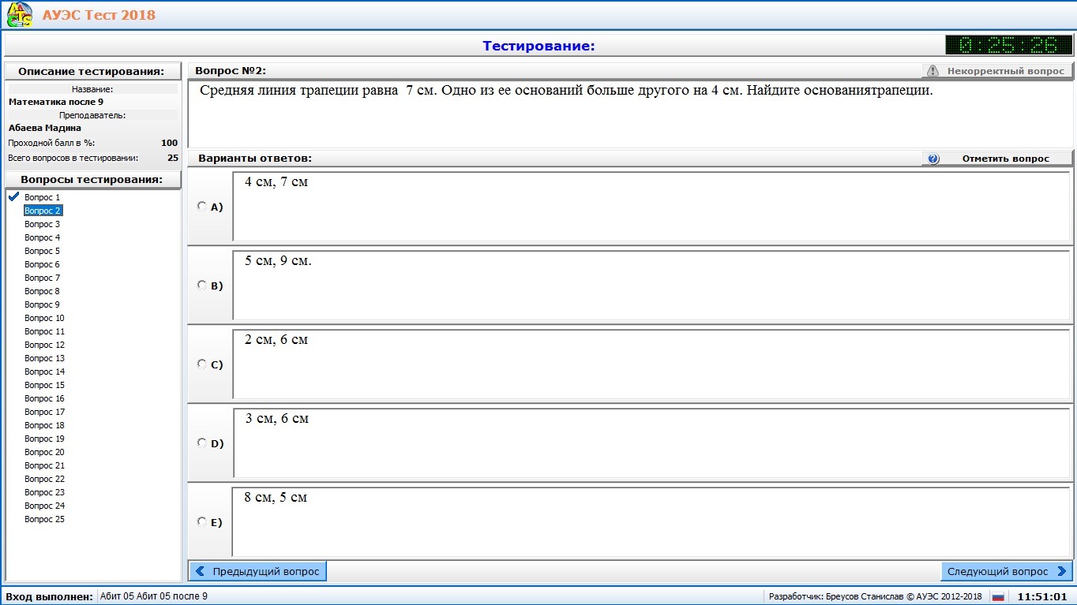
Task: Click answer text '8 см, 5 см'
Action: pyautogui.click(x=276, y=498)
